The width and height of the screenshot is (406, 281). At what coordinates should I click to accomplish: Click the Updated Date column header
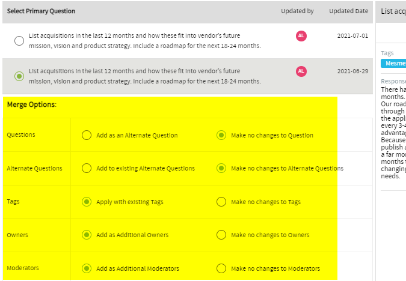tap(348, 11)
